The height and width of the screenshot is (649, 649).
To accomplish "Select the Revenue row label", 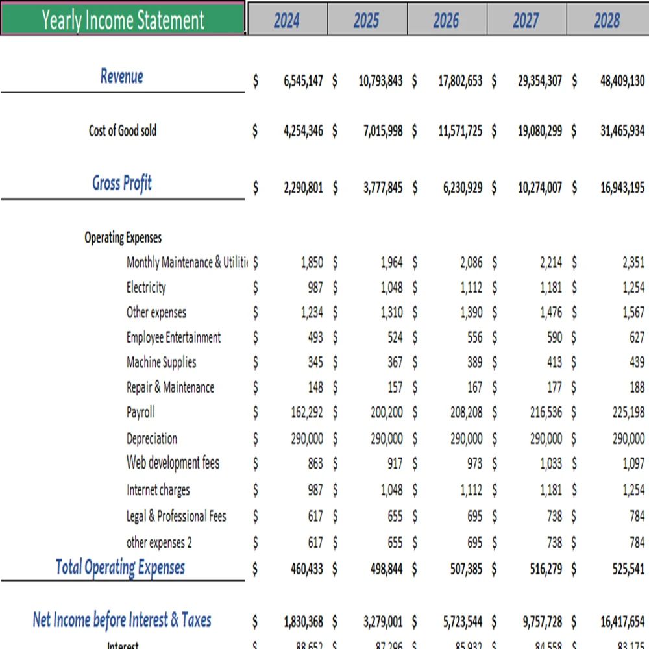I will [x=121, y=77].
